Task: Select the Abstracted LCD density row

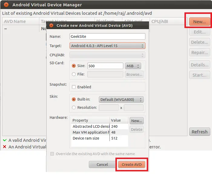Action: [100, 126]
